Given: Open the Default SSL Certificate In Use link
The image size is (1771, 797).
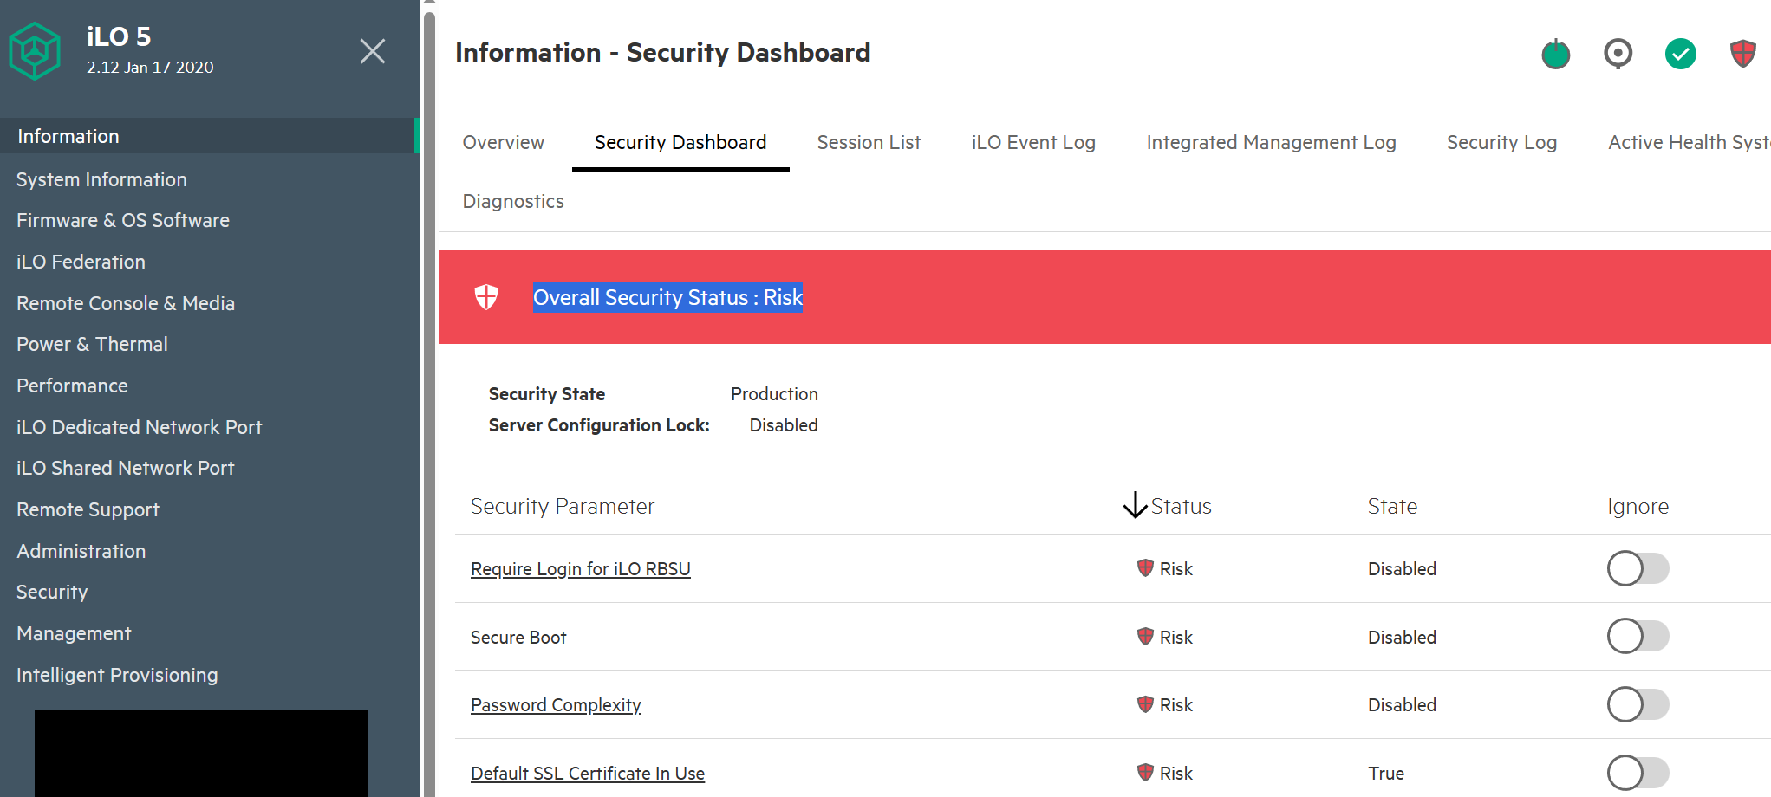Looking at the screenshot, I should click(587, 774).
